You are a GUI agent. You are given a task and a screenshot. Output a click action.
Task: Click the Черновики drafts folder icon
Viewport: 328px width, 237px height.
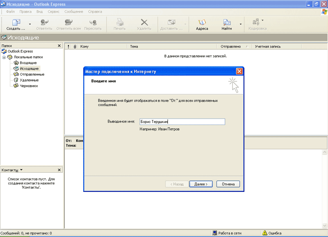tap(16, 86)
